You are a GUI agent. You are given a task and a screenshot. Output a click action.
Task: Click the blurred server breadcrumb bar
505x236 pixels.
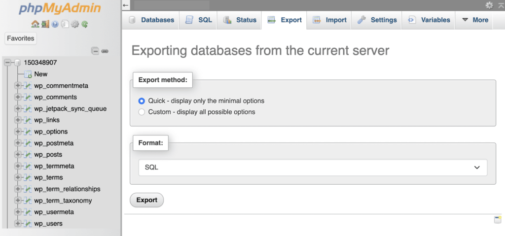coord(172,5)
